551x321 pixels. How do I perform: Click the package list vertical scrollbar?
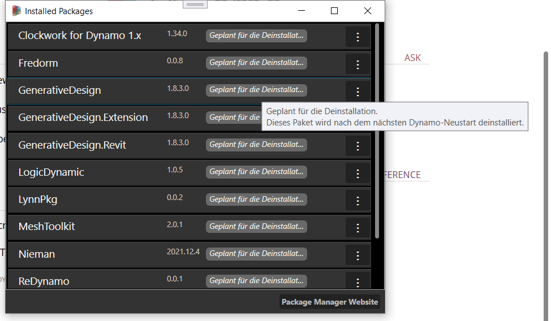pos(377,130)
